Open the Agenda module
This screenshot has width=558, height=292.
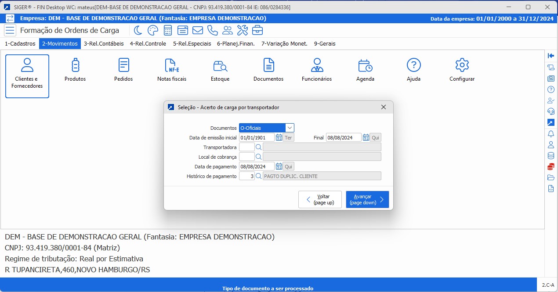(x=365, y=69)
